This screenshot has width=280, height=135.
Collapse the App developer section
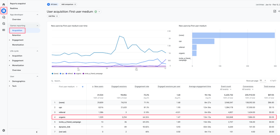37,15
